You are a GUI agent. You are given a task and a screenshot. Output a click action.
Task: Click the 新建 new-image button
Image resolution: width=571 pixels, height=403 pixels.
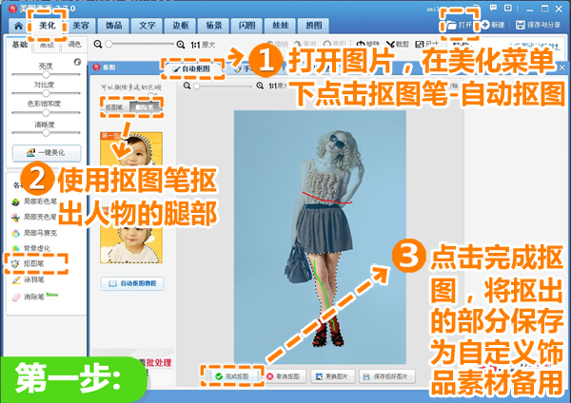click(493, 25)
